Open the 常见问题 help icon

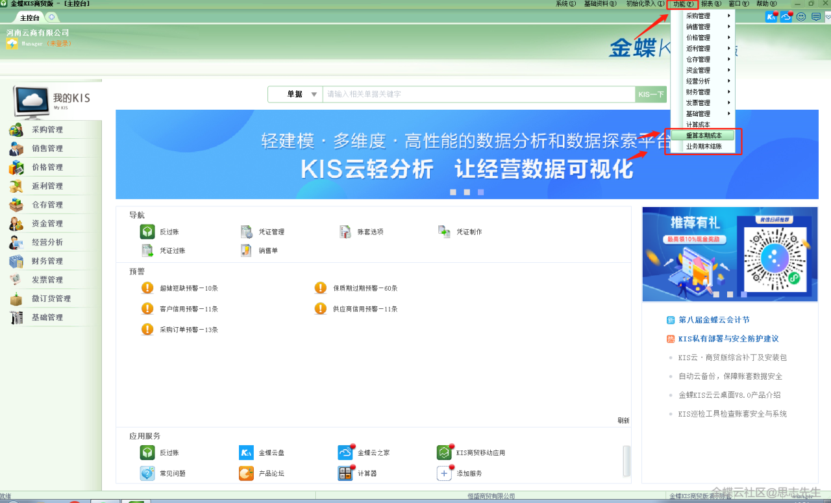pos(147,474)
